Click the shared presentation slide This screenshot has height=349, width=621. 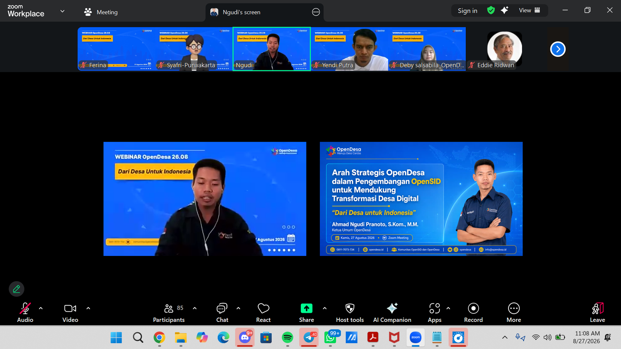tap(421, 199)
